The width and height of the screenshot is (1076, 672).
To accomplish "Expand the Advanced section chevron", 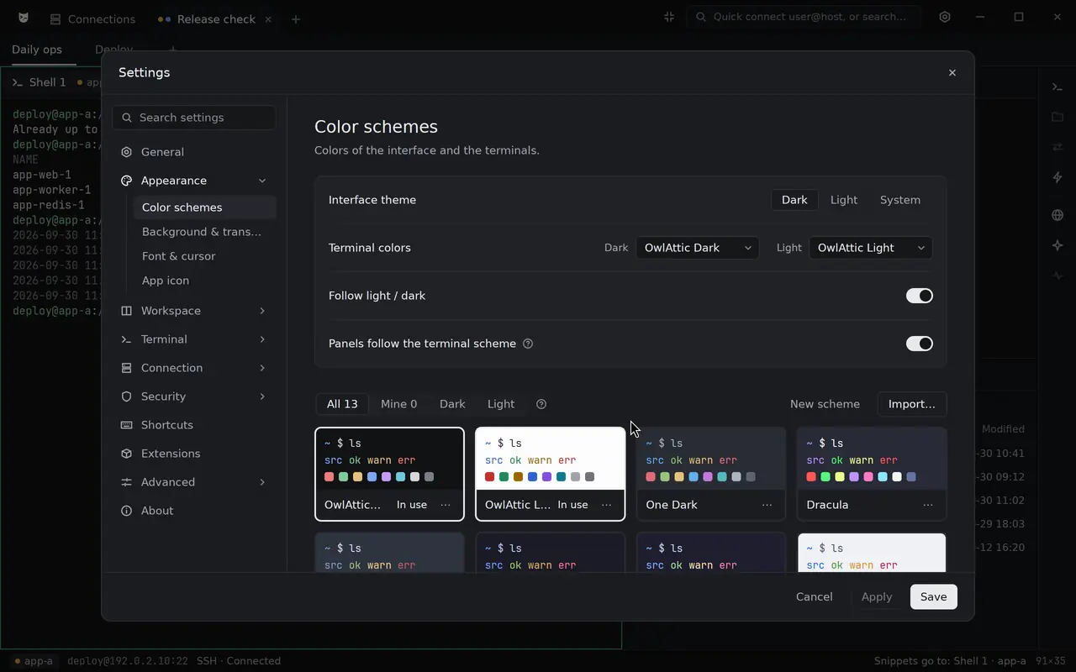I will click(262, 482).
